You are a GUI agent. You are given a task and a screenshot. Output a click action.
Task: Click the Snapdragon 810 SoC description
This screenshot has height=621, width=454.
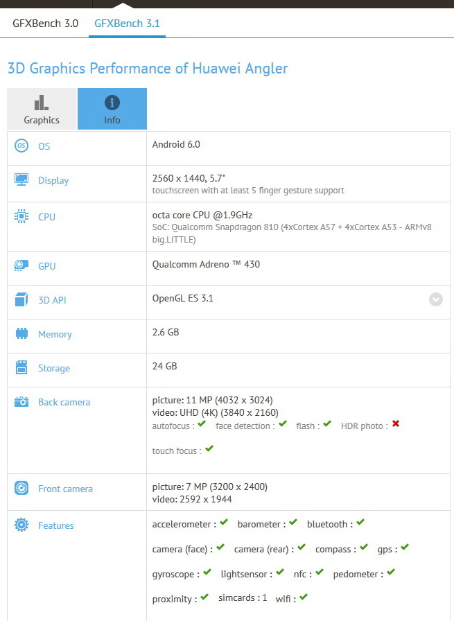[x=292, y=234]
